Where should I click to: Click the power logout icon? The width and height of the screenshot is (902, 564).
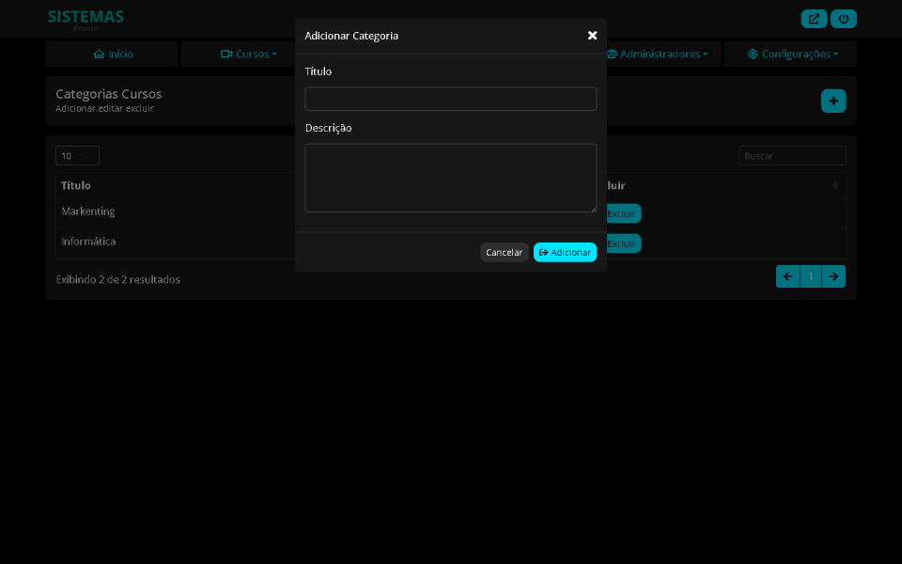[843, 19]
